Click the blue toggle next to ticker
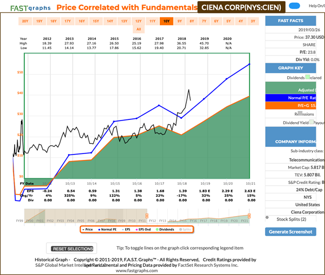 294,6
